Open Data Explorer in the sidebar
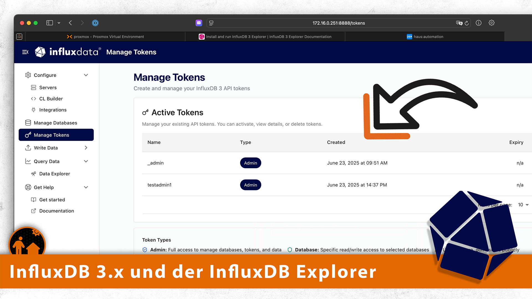Image resolution: width=532 pixels, height=299 pixels. tap(55, 174)
